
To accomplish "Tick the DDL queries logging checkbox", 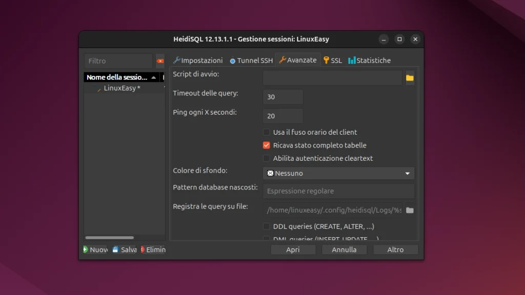I will click(267, 226).
